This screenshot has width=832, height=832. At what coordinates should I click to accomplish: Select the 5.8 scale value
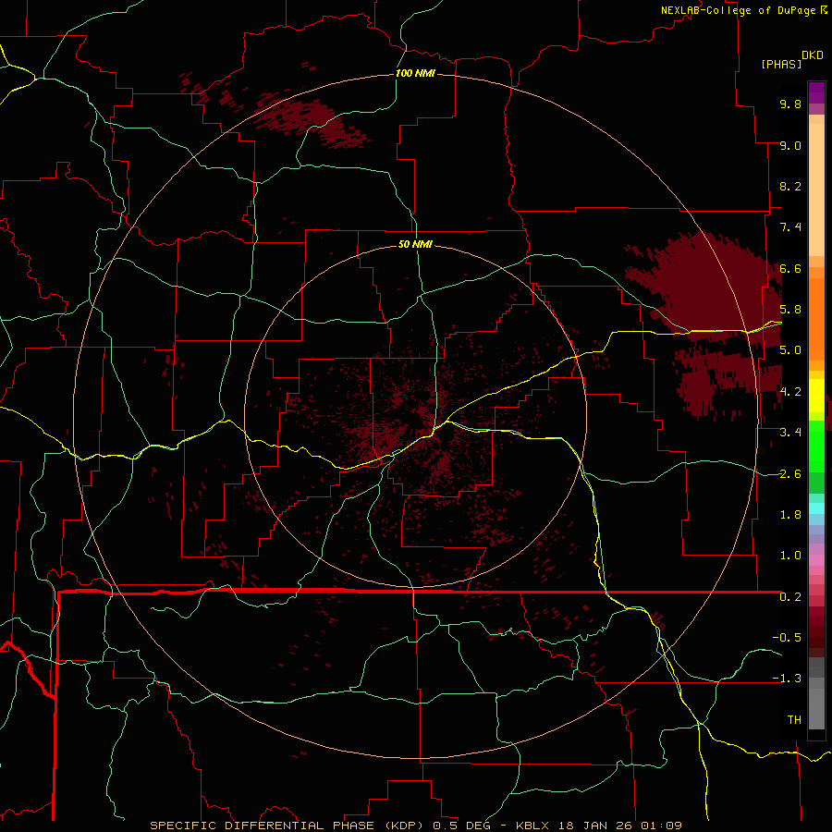click(790, 310)
